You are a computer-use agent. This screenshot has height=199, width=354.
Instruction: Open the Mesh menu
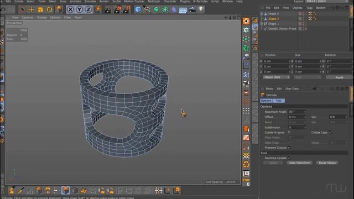53,1
